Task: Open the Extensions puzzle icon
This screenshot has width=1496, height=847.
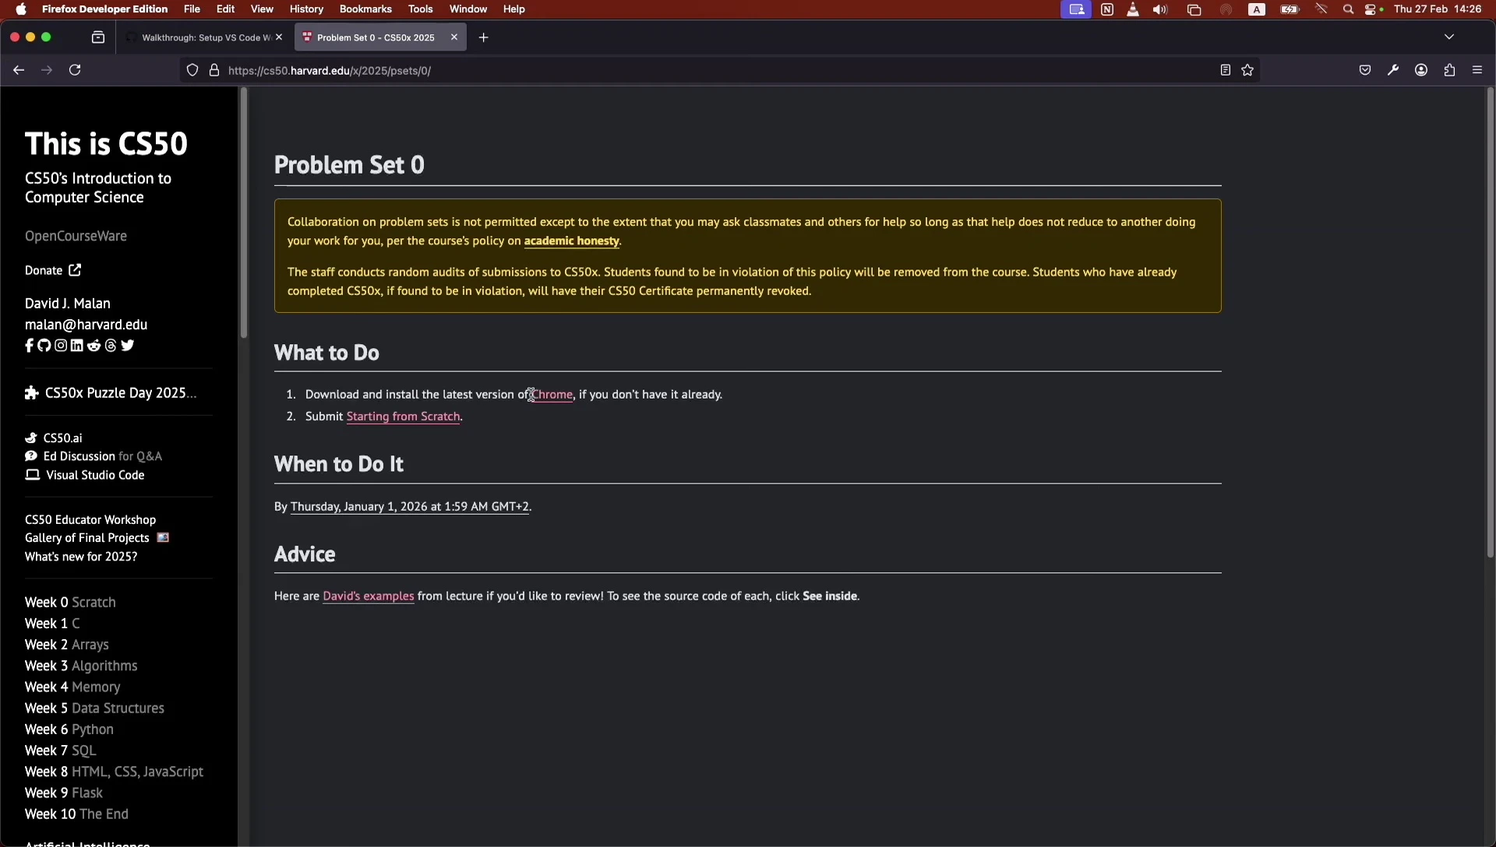Action: click(x=1449, y=70)
